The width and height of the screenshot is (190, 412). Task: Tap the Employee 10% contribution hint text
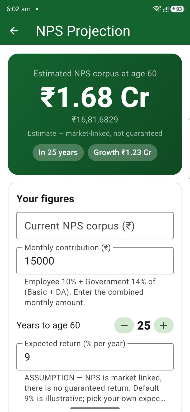(x=90, y=292)
